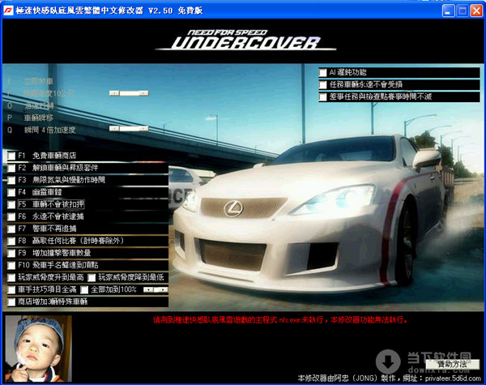This screenshot has height=385, width=486.
Task: Adjust the 離地高度10公尺 slider
Action: pos(129,93)
